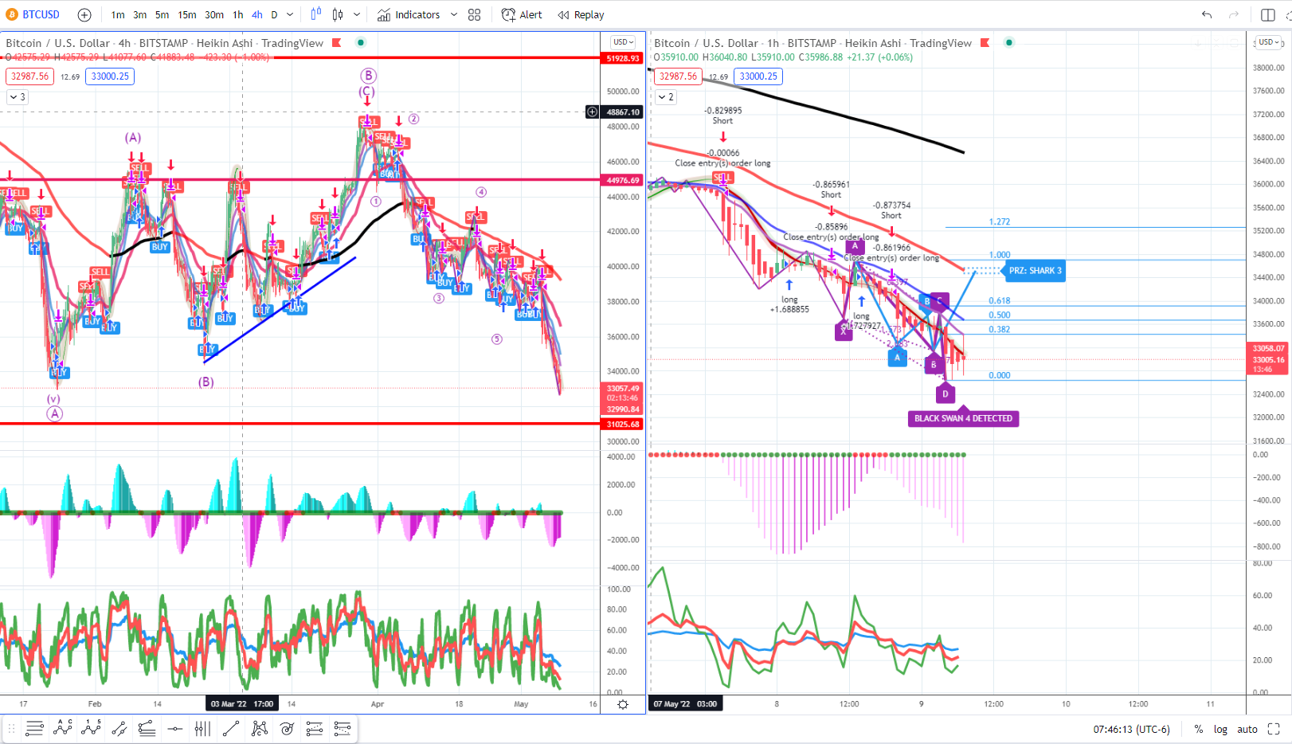
Task: Select the Elliott wave tool
Action: coord(92,728)
